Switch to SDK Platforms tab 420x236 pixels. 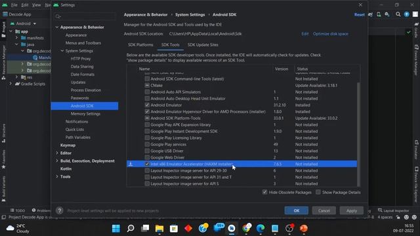[x=140, y=45]
